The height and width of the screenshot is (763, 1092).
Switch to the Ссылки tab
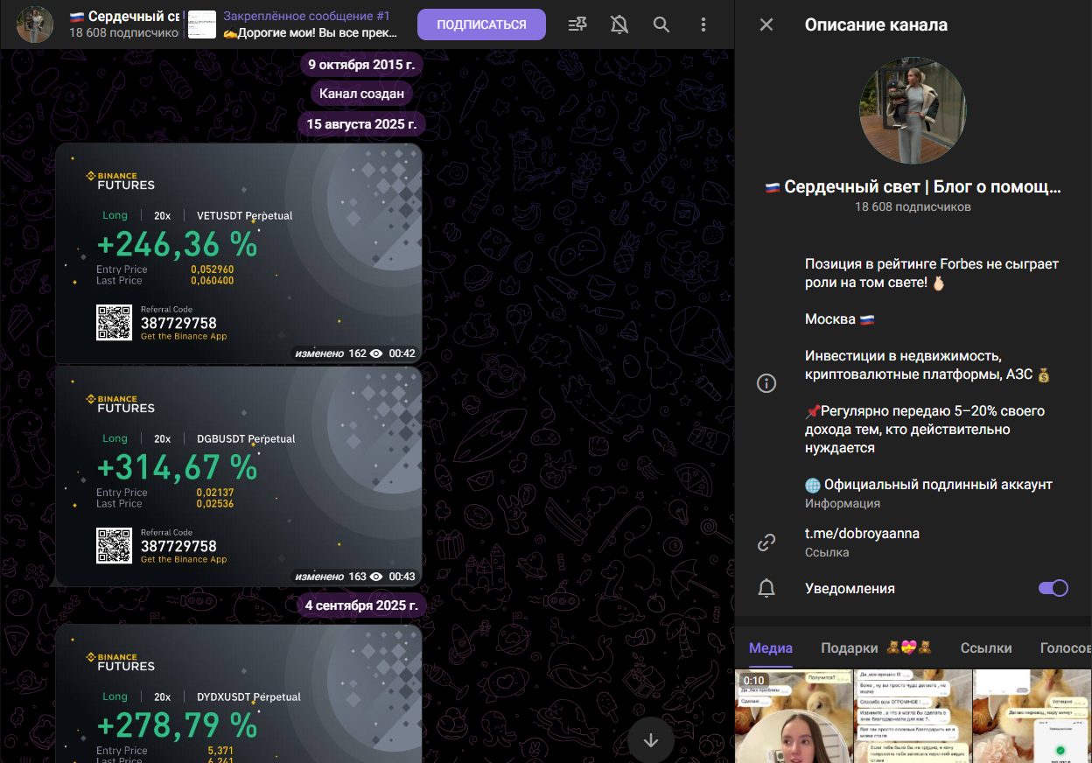point(986,647)
